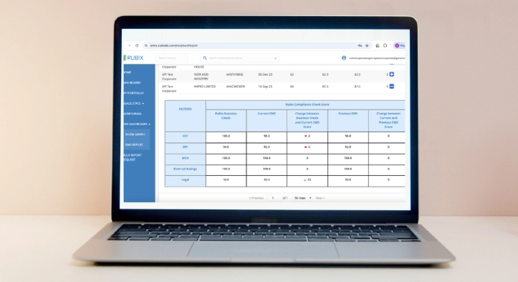Go to Monitoring in the sidebar
Screen dimensions: 518x282
click(133, 113)
